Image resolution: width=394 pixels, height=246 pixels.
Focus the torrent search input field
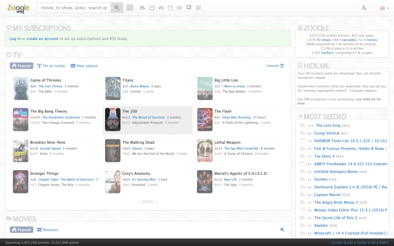click(x=73, y=8)
